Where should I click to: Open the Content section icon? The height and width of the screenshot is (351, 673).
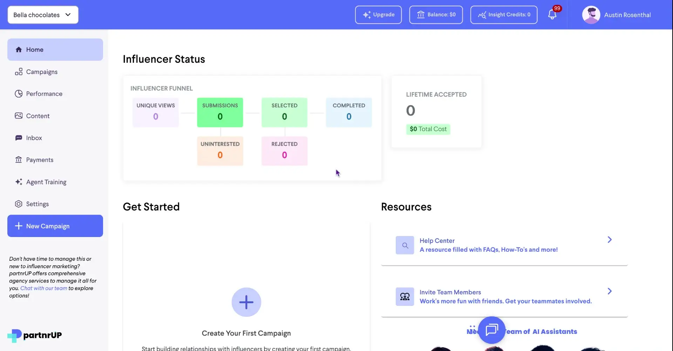tap(19, 115)
